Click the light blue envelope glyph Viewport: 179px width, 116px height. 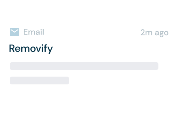(x=14, y=32)
